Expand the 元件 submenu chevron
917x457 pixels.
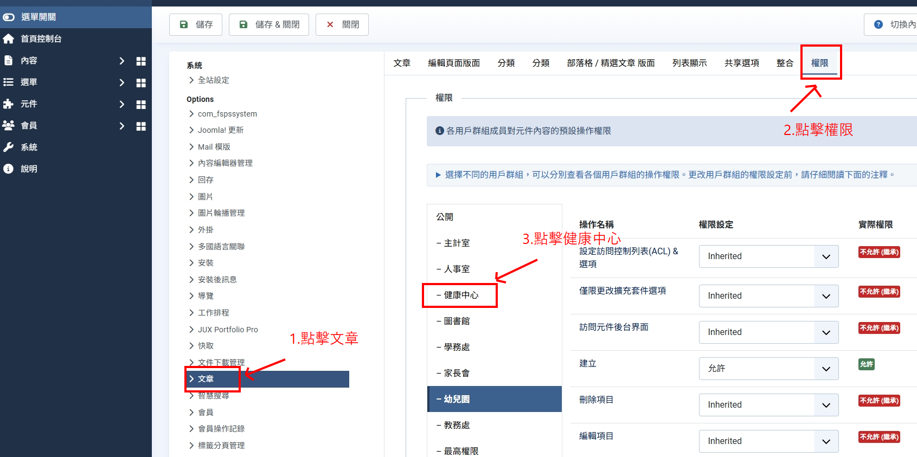122,105
